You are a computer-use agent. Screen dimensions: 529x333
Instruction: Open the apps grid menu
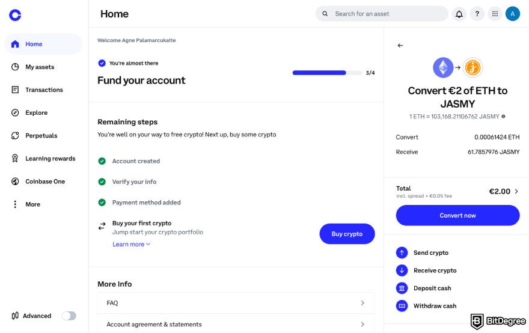coord(495,14)
